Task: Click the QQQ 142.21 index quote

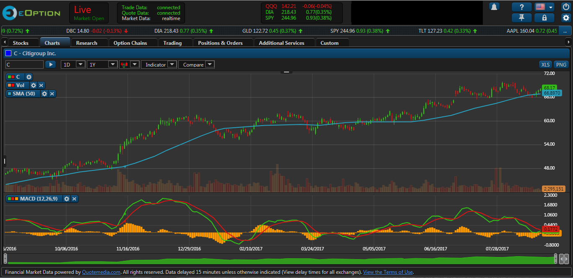Action: pyautogui.click(x=298, y=6)
